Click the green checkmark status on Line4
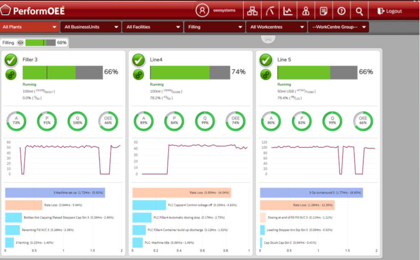The width and height of the screenshot is (420, 260). click(x=139, y=60)
